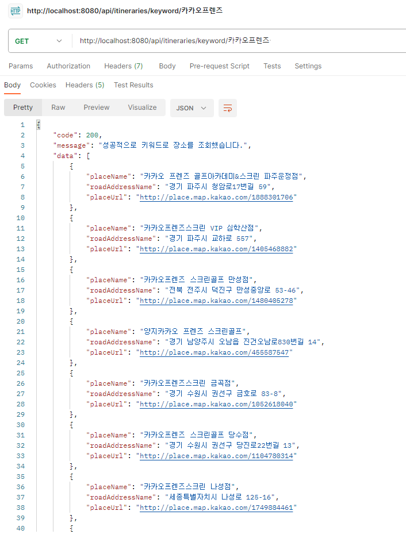Click roadAddressName value "경기 수원시 권선구 당진로22번길 13"
This screenshot has width=406, height=534.
(230, 446)
